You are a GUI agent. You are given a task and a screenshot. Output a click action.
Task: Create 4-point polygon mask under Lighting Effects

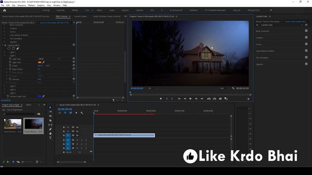pyautogui.click(x=13, y=49)
